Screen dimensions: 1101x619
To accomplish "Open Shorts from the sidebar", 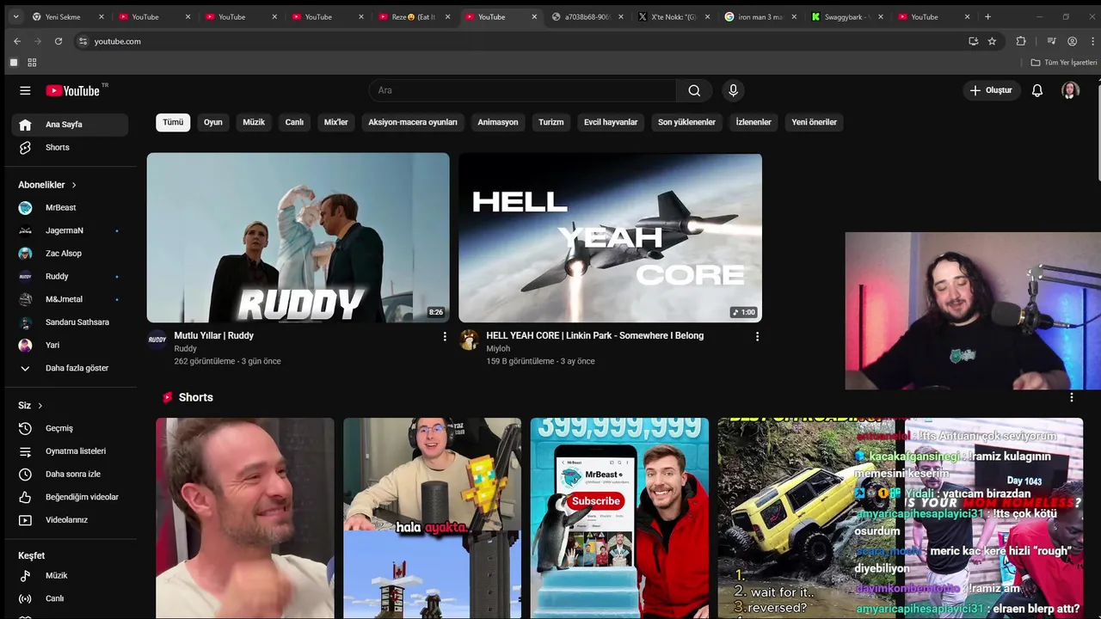I will point(71,148).
